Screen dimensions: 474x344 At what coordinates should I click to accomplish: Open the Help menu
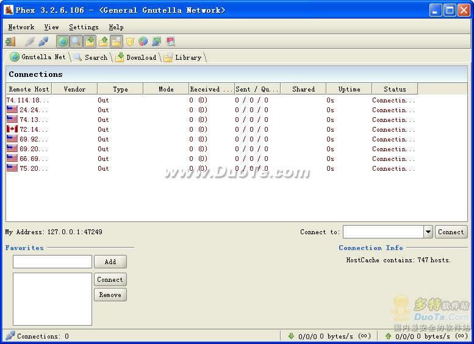coord(116,27)
